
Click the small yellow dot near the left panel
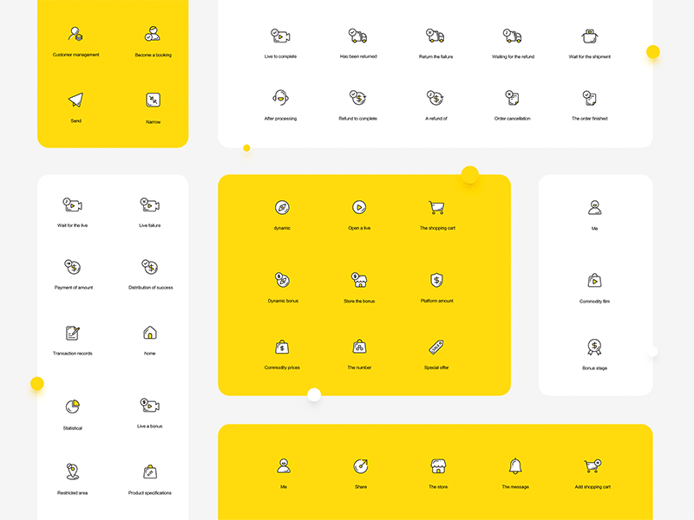pos(36,381)
